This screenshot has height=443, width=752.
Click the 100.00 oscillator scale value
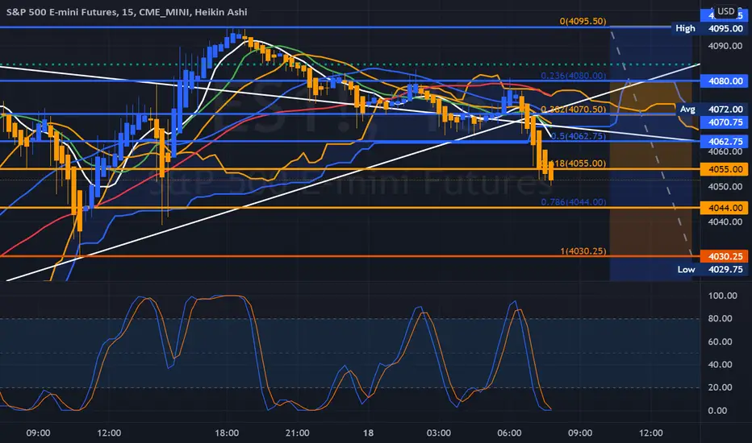coord(723,296)
